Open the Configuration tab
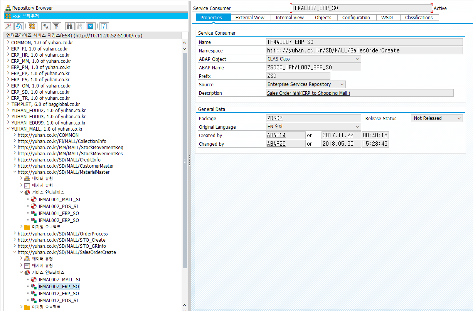 (356, 18)
